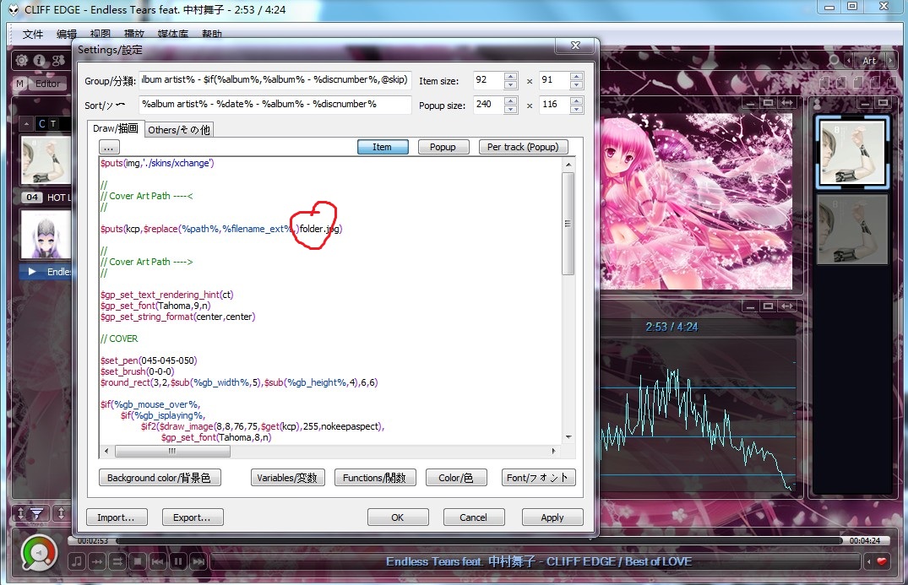Click script editor scroll-right arrow
Screen dimensions: 908x585
[x=553, y=451]
